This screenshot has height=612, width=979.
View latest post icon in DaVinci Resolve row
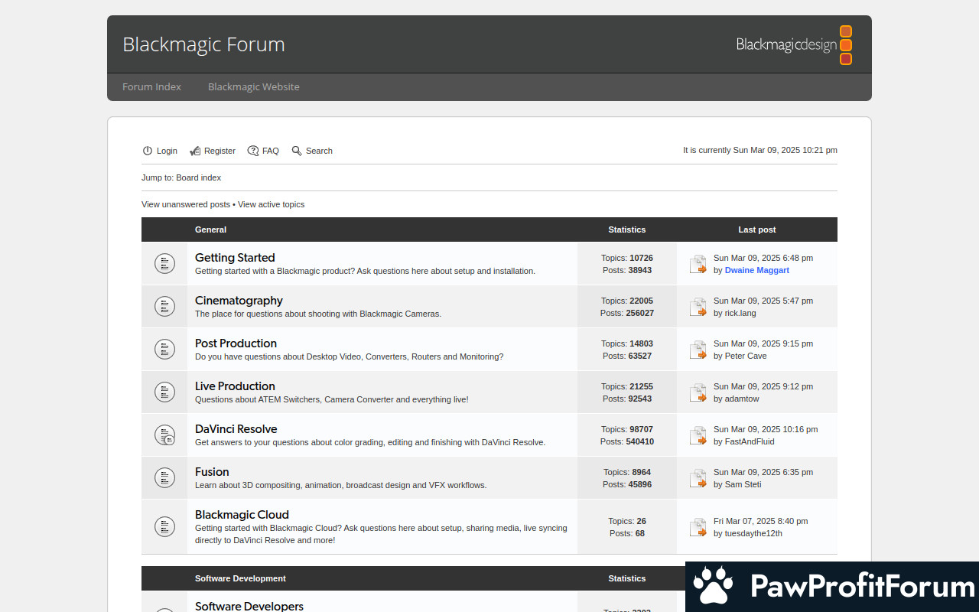pyautogui.click(x=698, y=436)
